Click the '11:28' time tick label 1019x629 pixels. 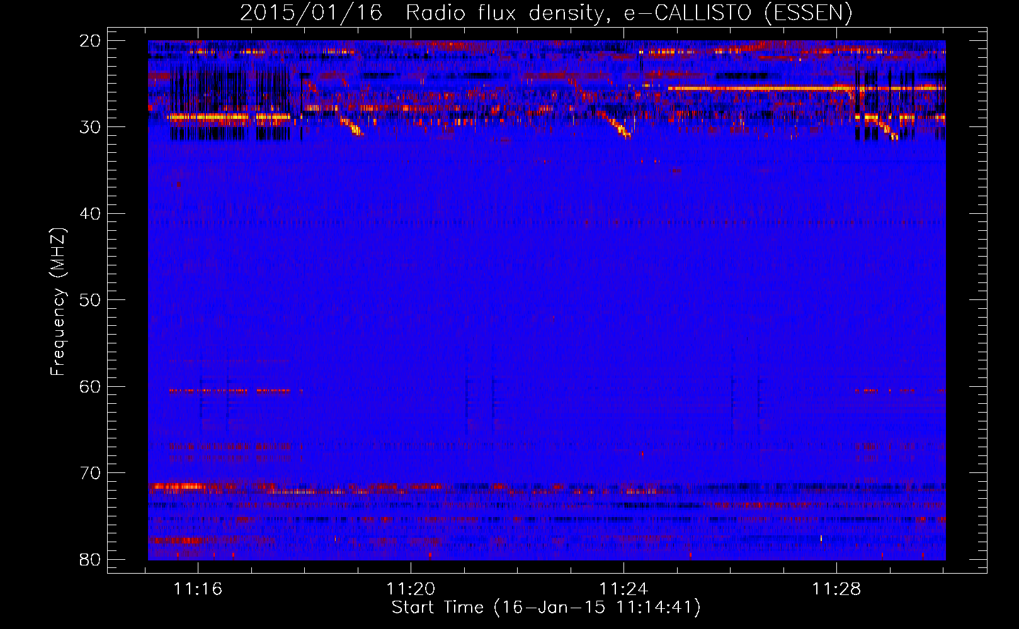pos(836,589)
